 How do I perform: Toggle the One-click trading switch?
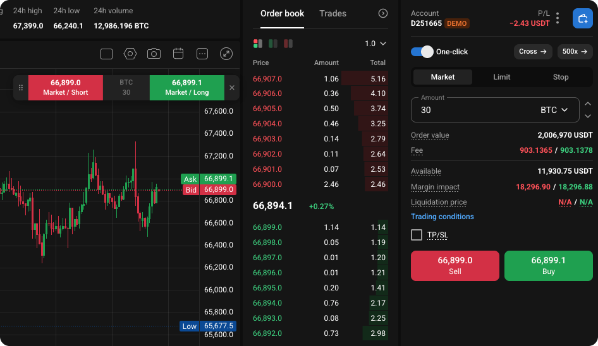422,51
